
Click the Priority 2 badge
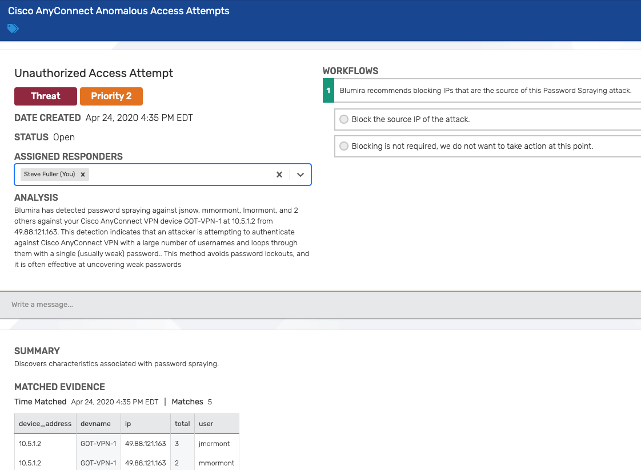(x=111, y=96)
